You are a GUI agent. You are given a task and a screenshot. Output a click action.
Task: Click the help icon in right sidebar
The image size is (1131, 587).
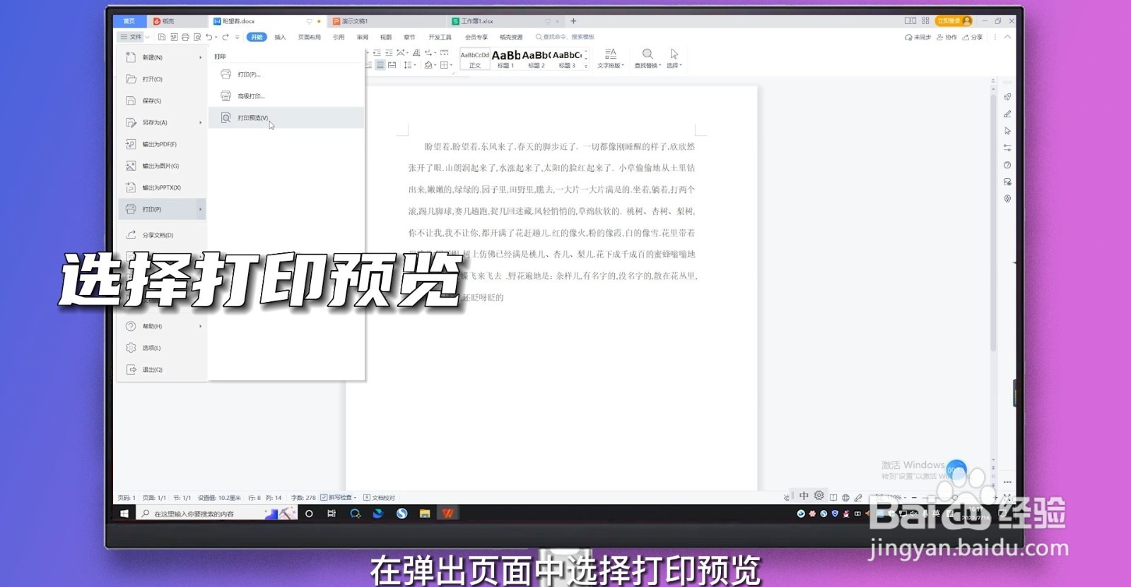point(1007,165)
